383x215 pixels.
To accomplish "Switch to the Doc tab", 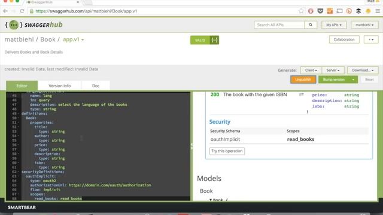I will [x=96, y=86].
